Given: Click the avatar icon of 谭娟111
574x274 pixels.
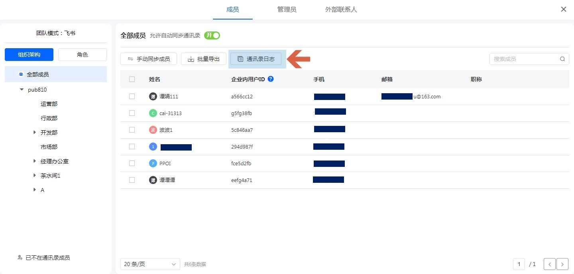Looking at the screenshot, I should tap(153, 96).
